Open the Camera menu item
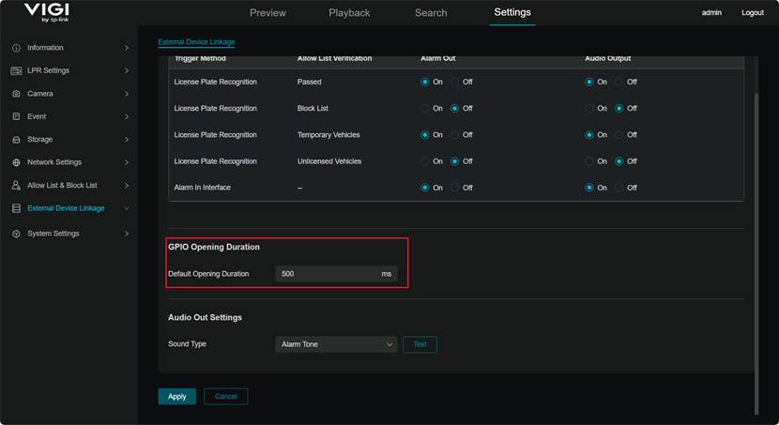Image resolution: width=779 pixels, height=425 pixels. (x=39, y=94)
